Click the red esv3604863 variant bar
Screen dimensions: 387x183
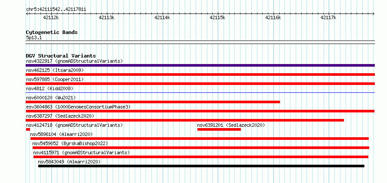point(200,111)
